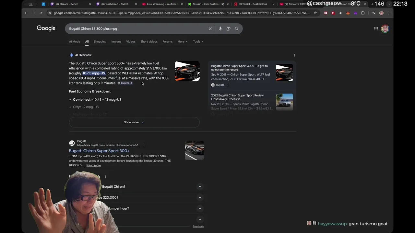Open the tab search dropdown arrow

pyautogui.click(x=389, y=4)
